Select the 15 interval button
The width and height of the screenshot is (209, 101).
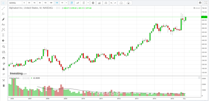pos(62,3)
